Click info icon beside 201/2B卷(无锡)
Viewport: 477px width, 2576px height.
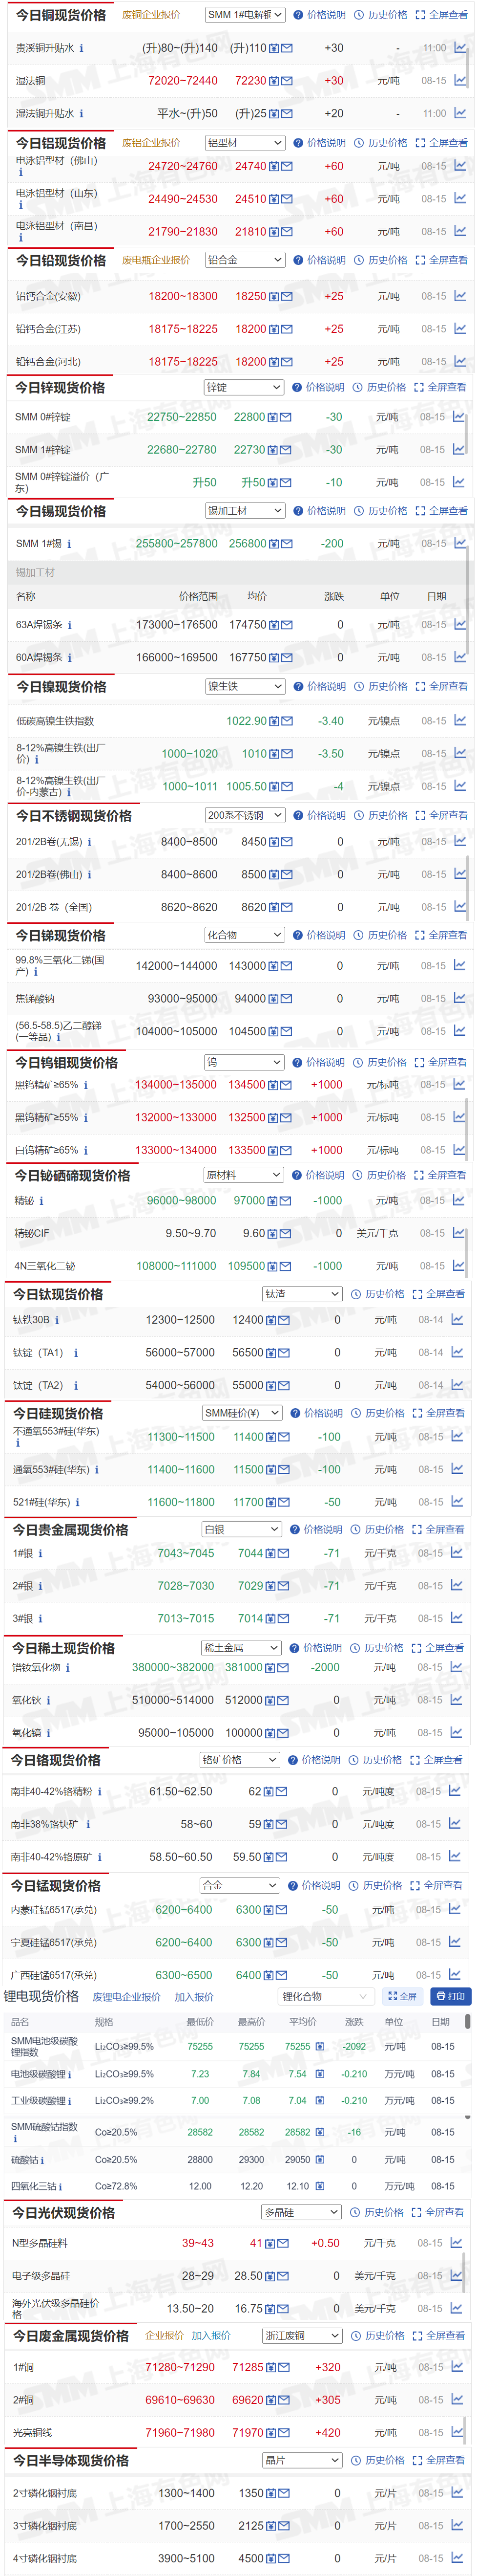pos(89,842)
